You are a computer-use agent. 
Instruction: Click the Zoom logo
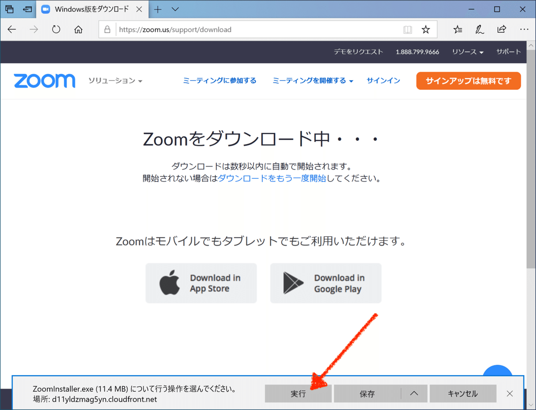45,81
